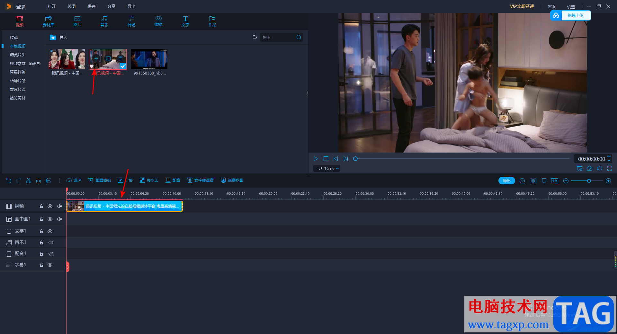Open 画面裁剪 crop tool
Image resolution: width=617 pixels, height=334 pixels.
(x=100, y=180)
